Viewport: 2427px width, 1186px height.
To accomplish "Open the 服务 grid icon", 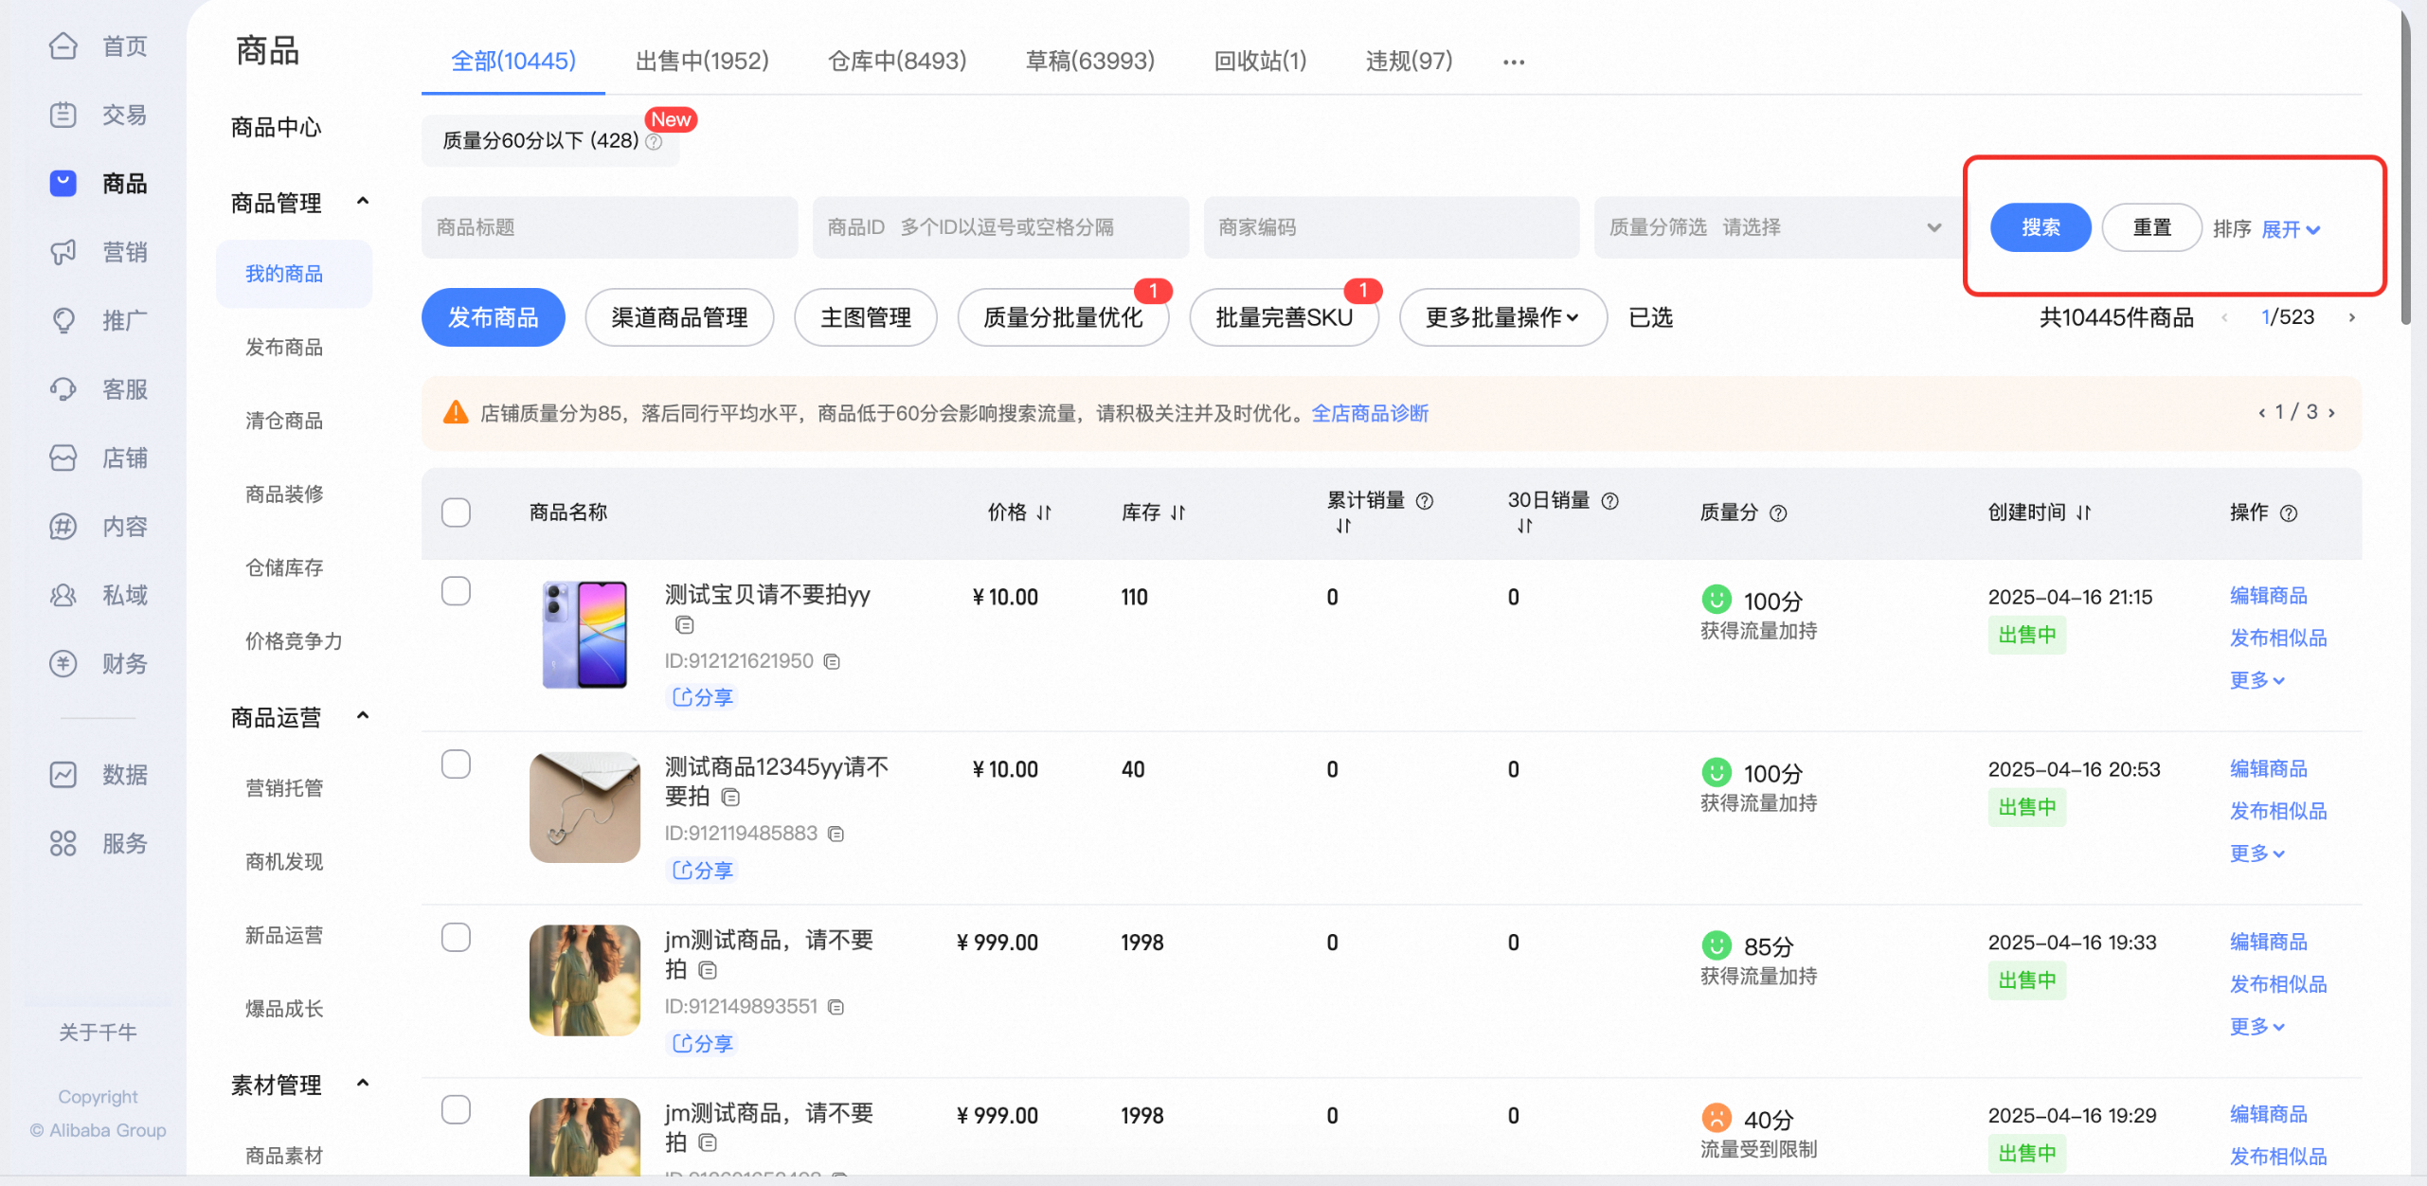I will tap(63, 843).
